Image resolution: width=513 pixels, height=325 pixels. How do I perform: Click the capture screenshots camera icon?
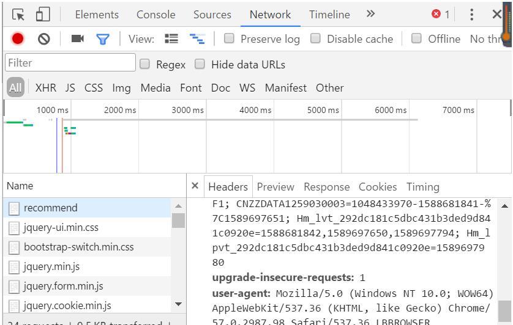[77, 39]
